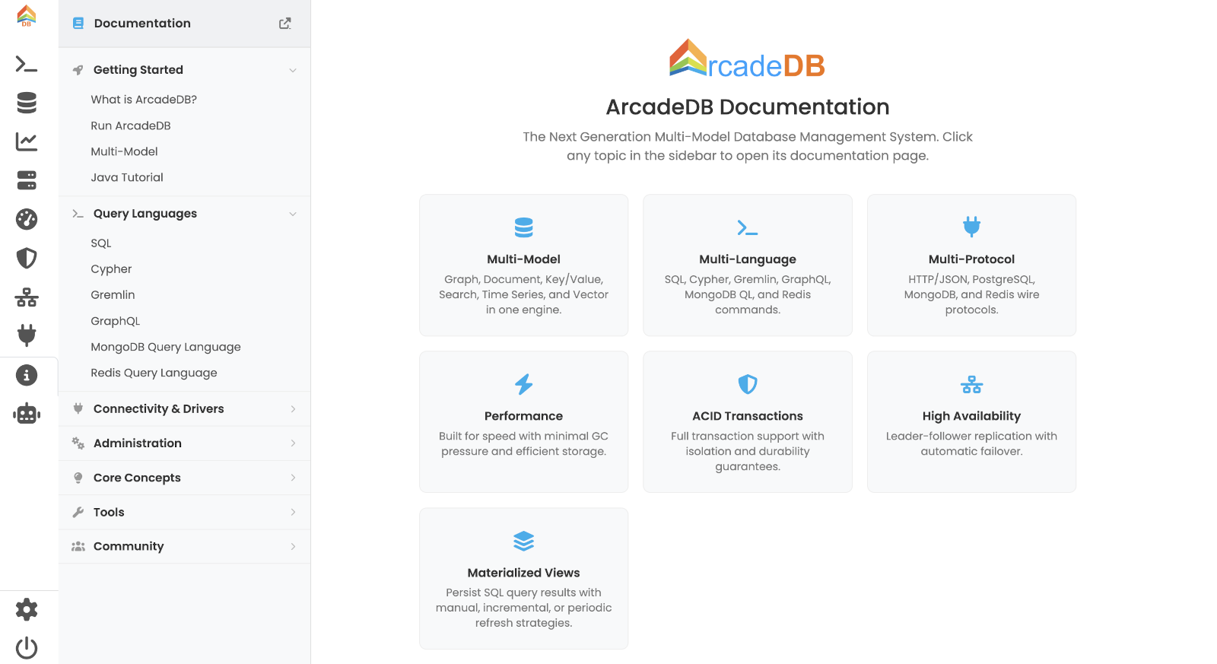Click the ACID Transactions card title
The image size is (1217, 664).
click(748, 416)
